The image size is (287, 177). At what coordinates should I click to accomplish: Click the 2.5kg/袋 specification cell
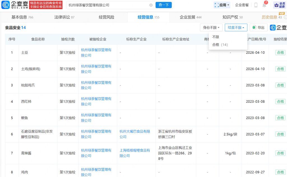tap(230, 134)
